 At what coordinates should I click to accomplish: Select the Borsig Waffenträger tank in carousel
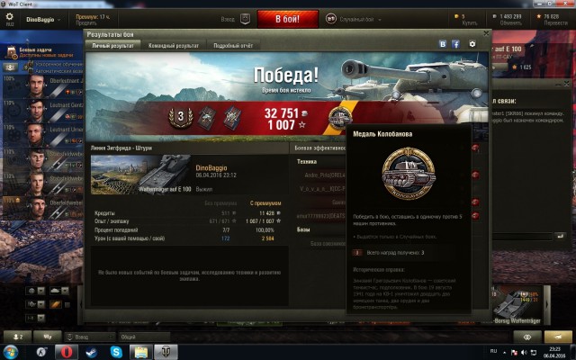(x=516, y=305)
